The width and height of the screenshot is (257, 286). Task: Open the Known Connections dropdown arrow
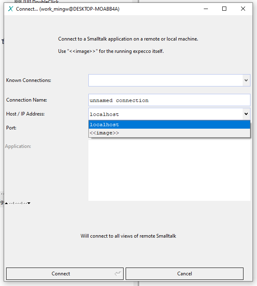point(246,80)
